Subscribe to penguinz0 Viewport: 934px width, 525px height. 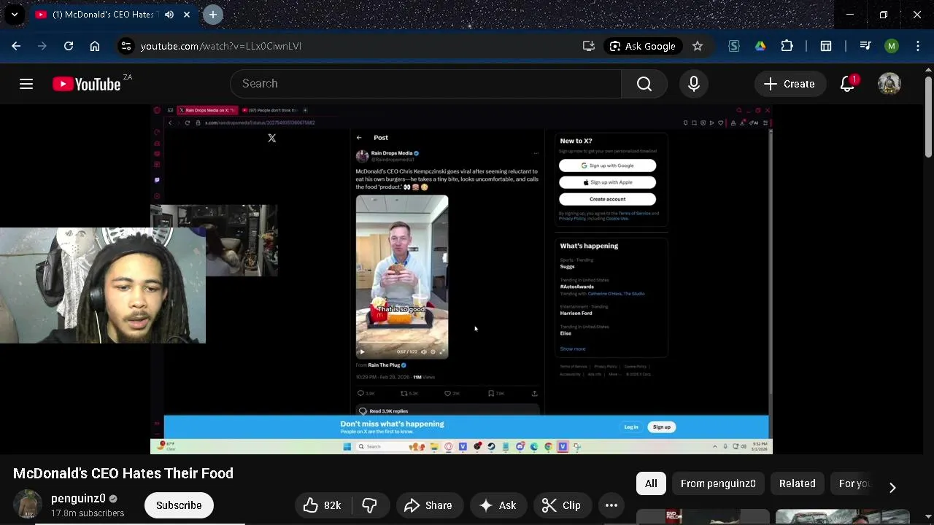click(179, 505)
